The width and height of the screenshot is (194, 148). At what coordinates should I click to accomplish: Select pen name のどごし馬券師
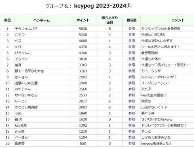coord(26,107)
